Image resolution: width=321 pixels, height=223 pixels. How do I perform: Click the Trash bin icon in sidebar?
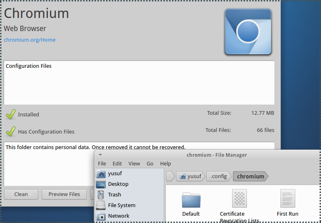[x=101, y=195]
